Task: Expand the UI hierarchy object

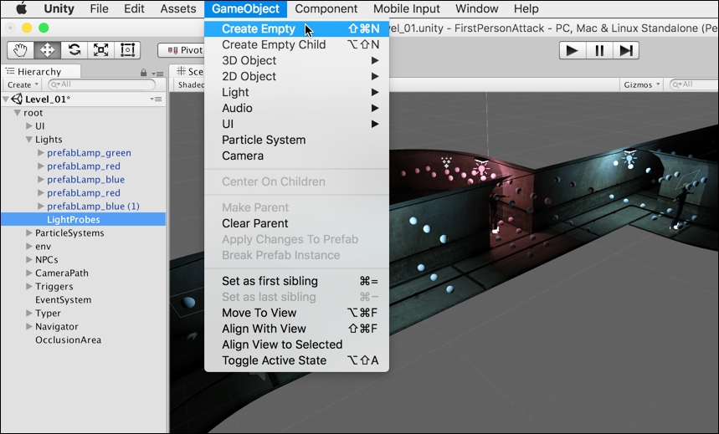Action: 29,125
